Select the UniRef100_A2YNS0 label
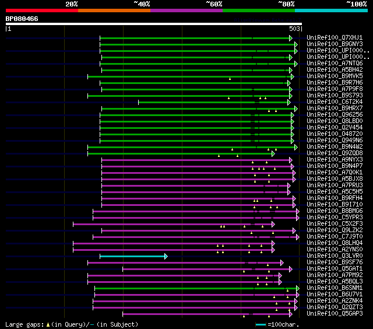Viewport: 373px width, 329px height. point(335,250)
